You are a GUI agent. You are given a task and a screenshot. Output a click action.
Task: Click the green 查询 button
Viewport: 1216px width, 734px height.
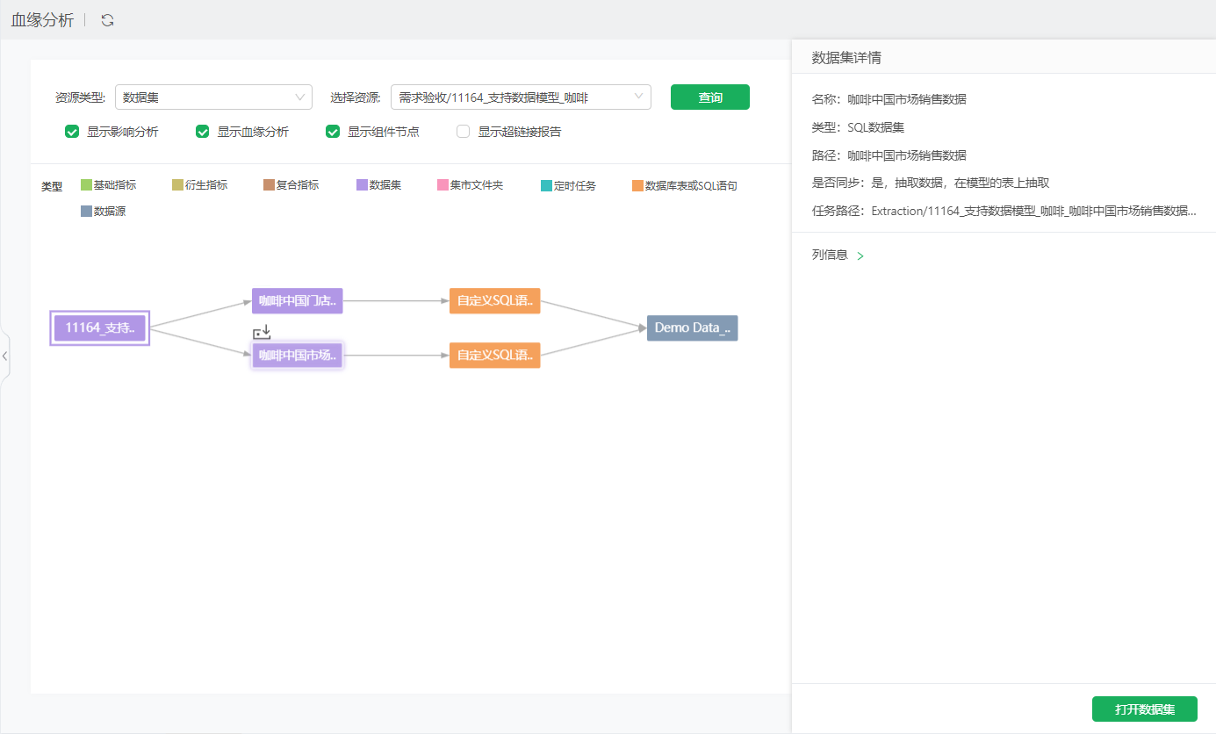[x=709, y=97]
